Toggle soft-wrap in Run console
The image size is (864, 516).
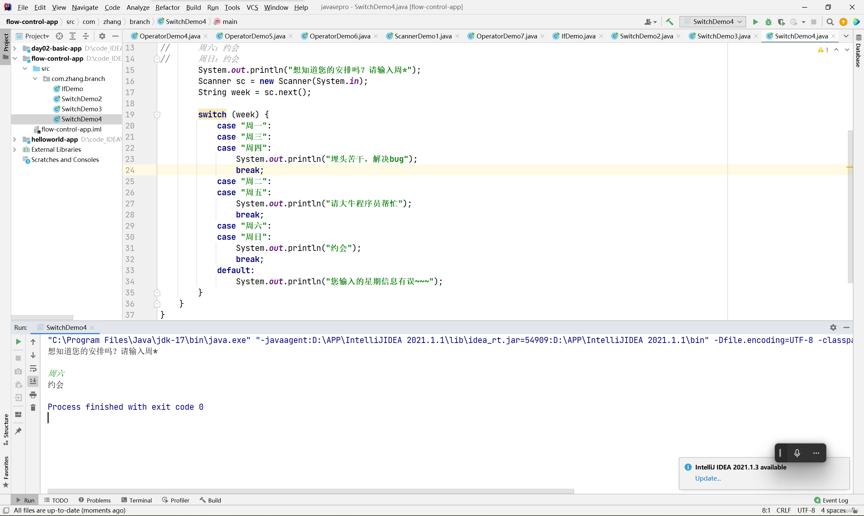click(33, 368)
